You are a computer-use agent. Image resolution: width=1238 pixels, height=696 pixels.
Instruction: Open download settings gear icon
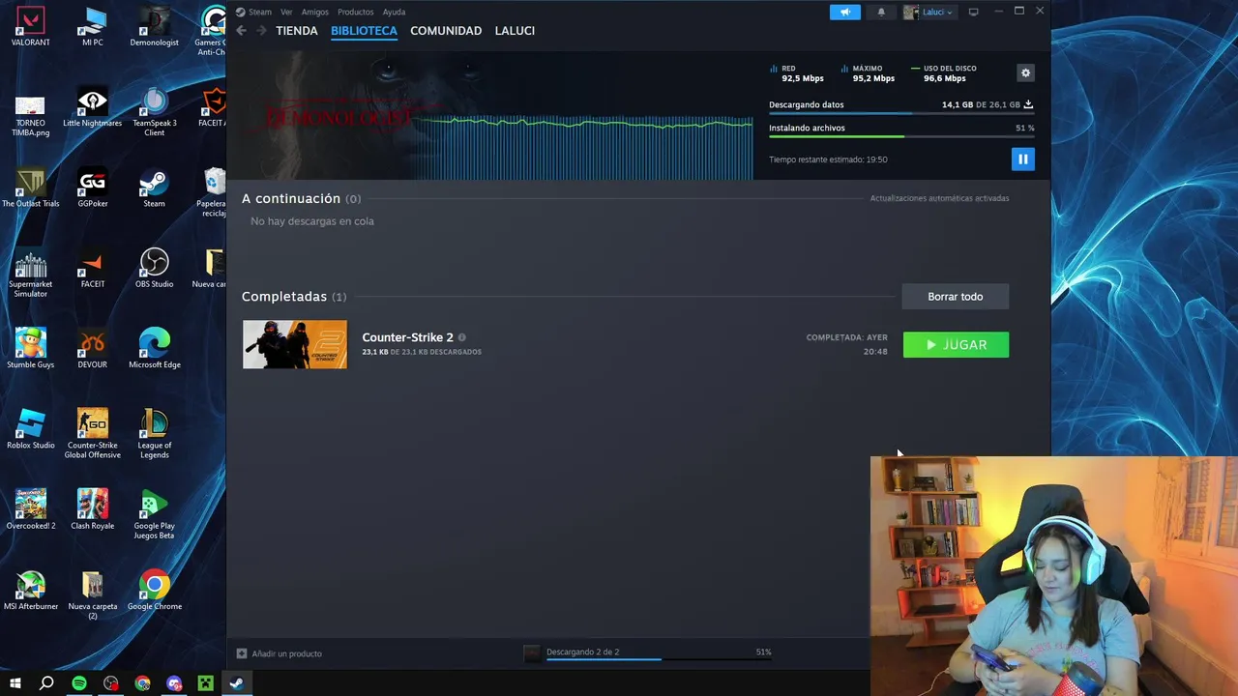(x=1025, y=72)
